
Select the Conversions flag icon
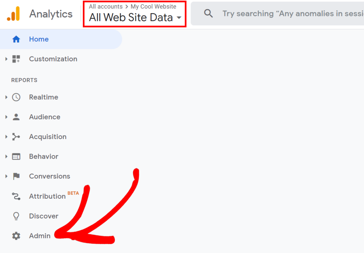point(16,176)
